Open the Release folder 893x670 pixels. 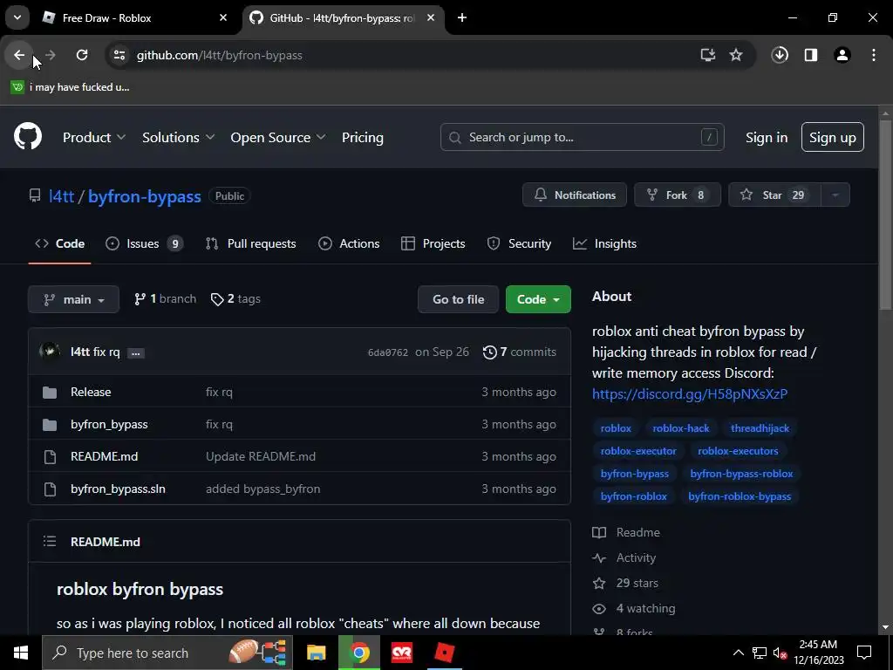coord(91,392)
